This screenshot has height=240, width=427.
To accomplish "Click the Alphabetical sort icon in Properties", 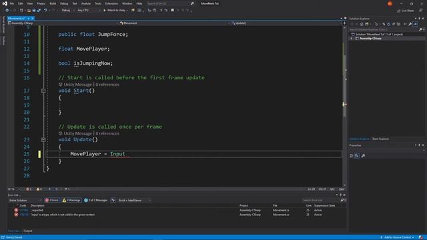I will click(357, 155).
